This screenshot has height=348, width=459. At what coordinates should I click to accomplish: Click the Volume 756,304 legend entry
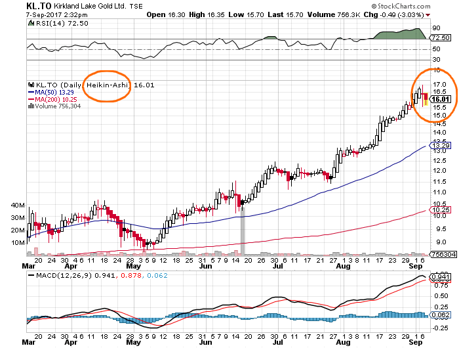click(x=58, y=106)
